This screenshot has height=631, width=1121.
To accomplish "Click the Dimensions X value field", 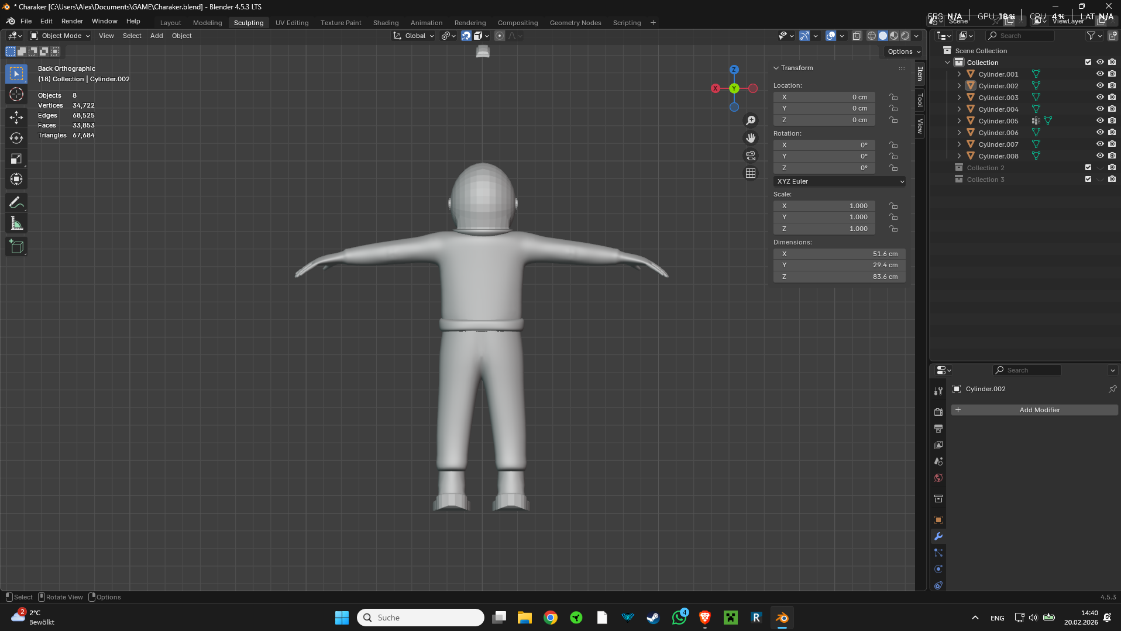I will [840, 254].
